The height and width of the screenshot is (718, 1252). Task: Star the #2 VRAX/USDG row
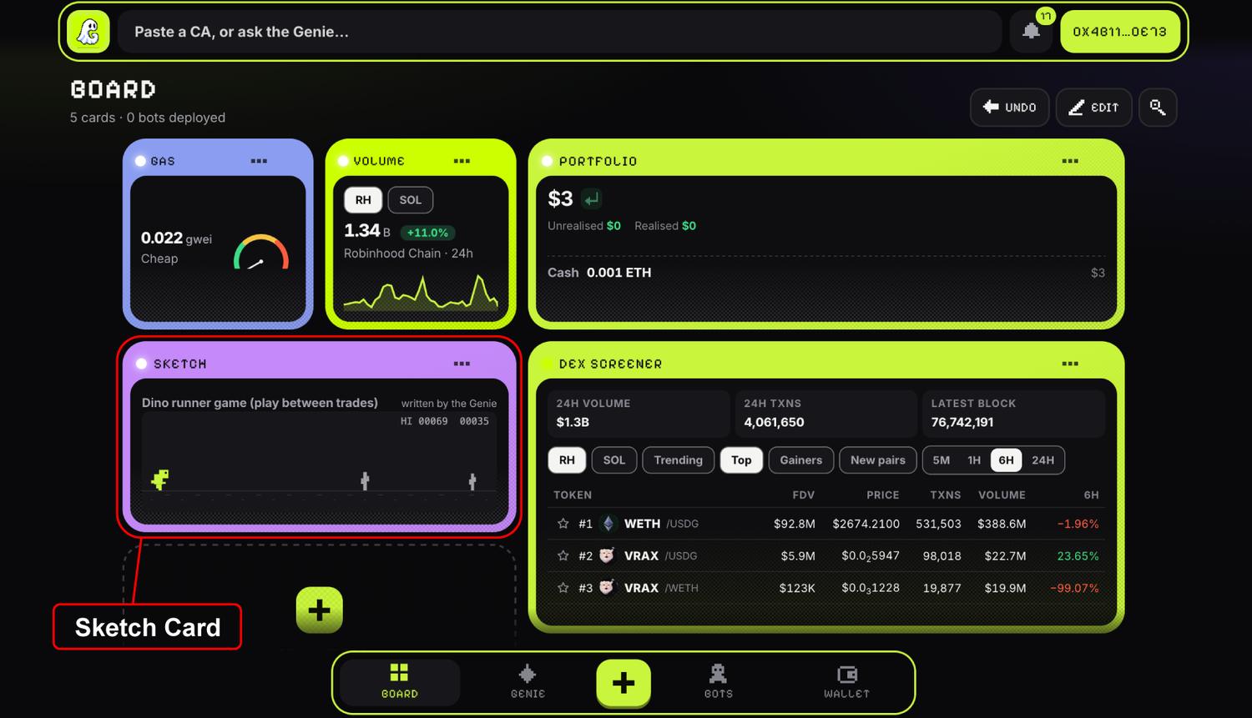coord(563,555)
